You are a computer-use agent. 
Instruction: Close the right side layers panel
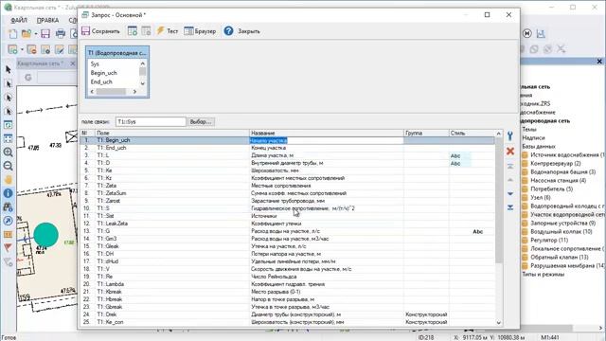tap(599, 61)
